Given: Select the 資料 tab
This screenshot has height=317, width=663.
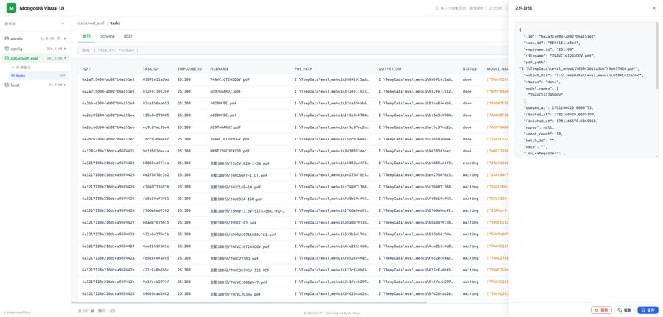Looking at the screenshot, I should pos(86,36).
